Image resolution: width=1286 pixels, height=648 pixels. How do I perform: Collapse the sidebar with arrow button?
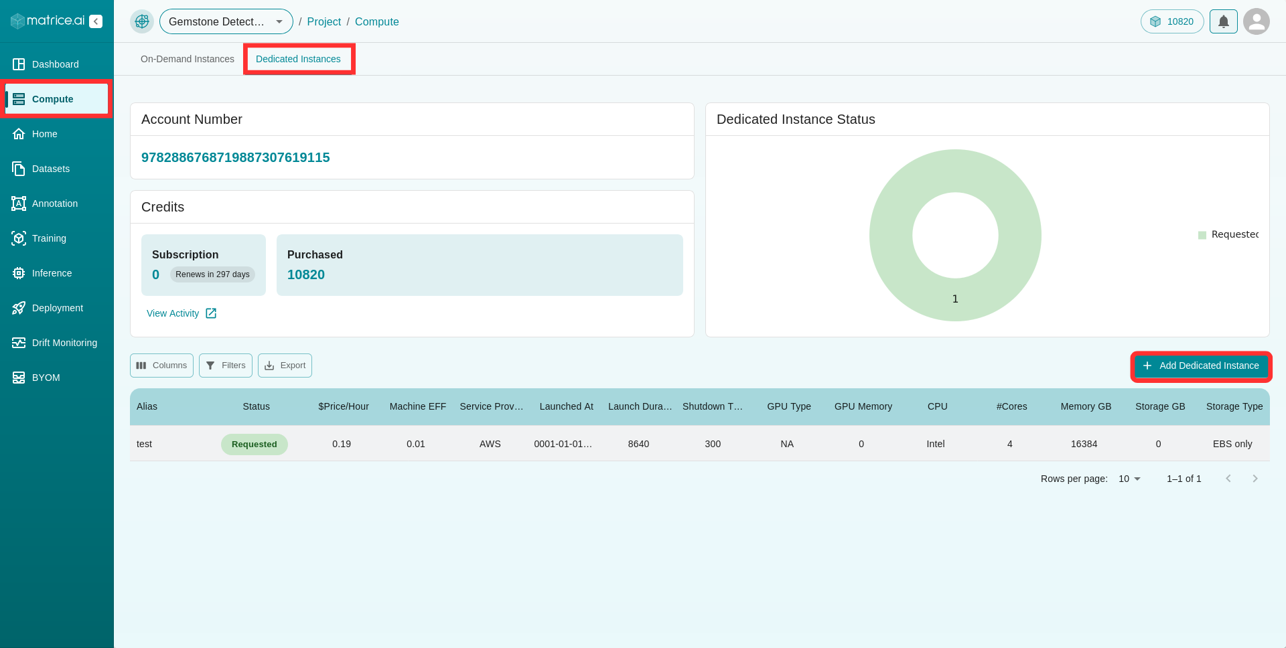coord(96,21)
